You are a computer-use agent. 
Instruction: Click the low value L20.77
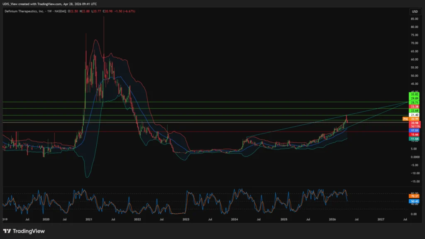pyautogui.click(x=96, y=11)
